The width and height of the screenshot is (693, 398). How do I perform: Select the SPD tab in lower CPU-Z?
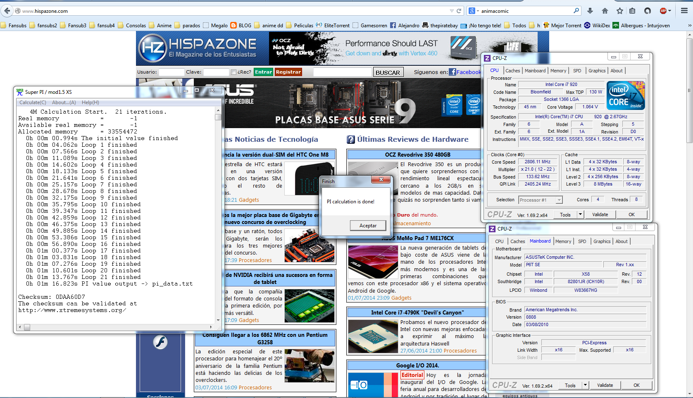coord(582,241)
